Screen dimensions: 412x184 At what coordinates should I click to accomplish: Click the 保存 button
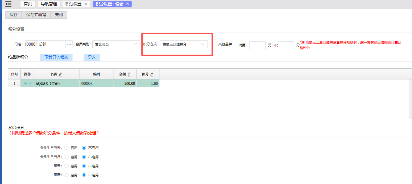coord(14,15)
